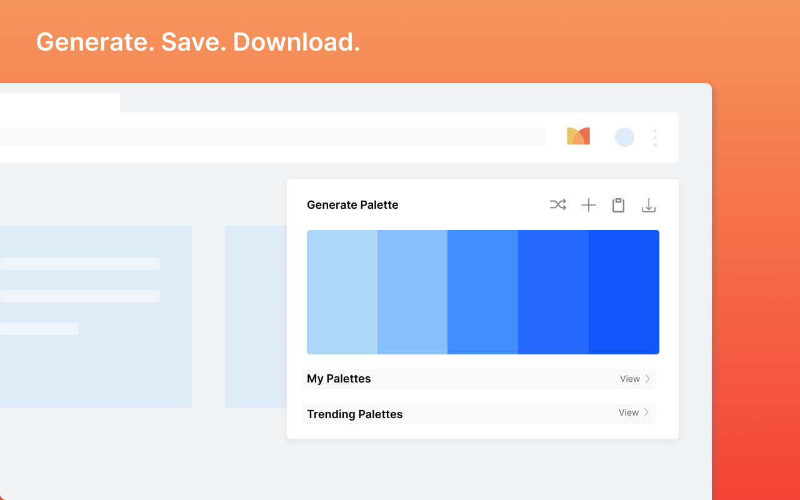Image resolution: width=800 pixels, height=500 pixels.
Task: Select the active browser tab
Action: pos(60,102)
